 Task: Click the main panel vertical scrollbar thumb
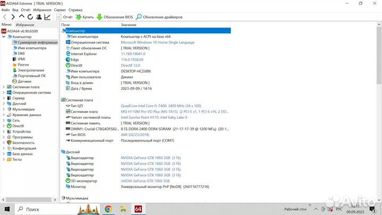coord(379,56)
